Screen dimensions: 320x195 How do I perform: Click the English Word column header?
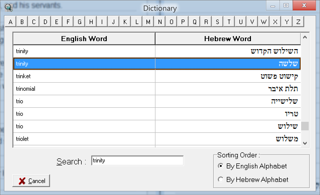[x=84, y=39]
